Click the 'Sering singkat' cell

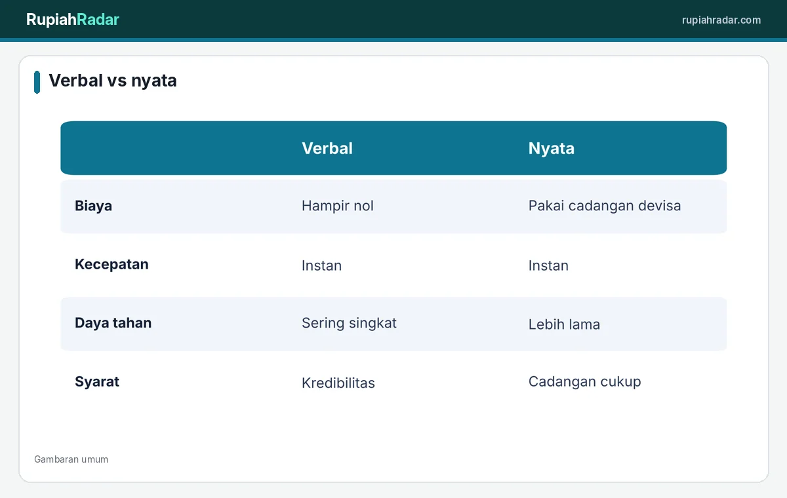click(349, 323)
